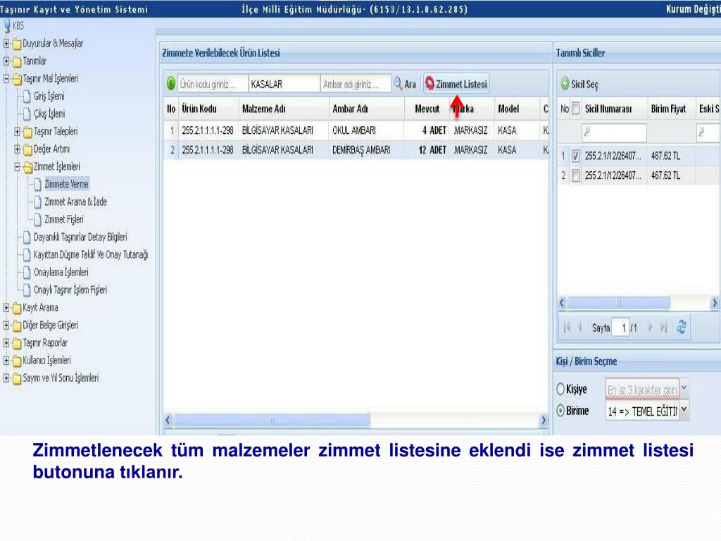Open Zimmet Listesi button
This screenshot has width=721, height=541.
click(x=456, y=84)
